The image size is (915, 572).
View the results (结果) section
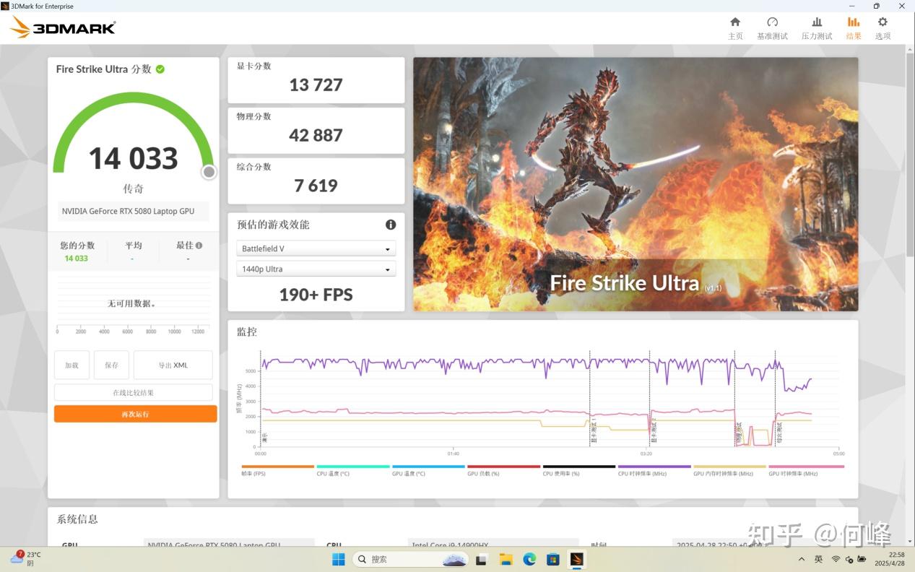coord(854,27)
